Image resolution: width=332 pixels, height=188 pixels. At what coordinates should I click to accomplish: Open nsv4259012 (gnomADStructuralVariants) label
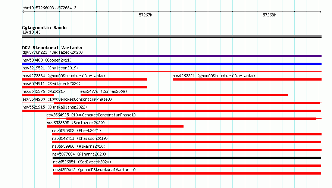tap(94, 170)
